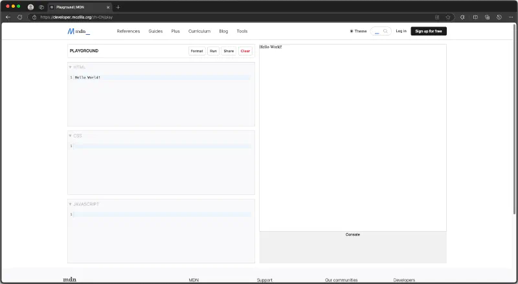The height and width of the screenshot is (284, 518).
Task: Click the footer Developers heading
Action: click(x=404, y=280)
